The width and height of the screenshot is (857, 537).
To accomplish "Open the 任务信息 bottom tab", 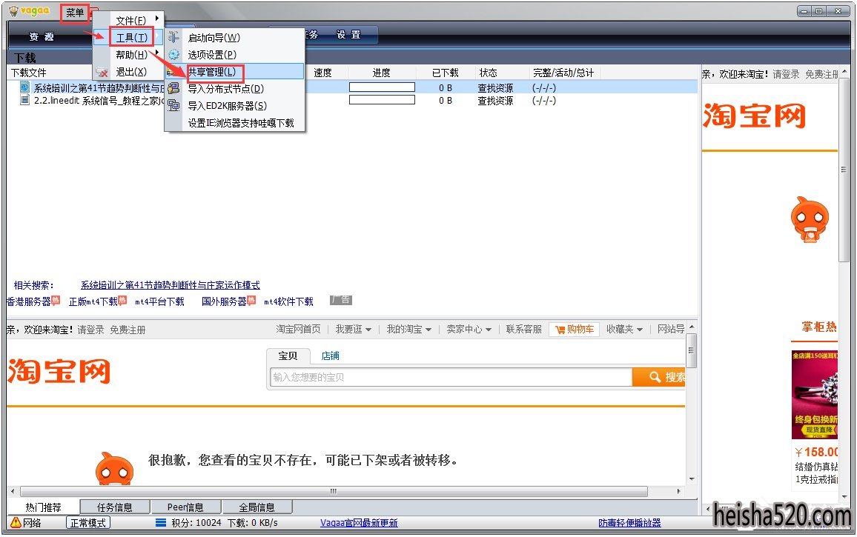I will [x=115, y=507].
